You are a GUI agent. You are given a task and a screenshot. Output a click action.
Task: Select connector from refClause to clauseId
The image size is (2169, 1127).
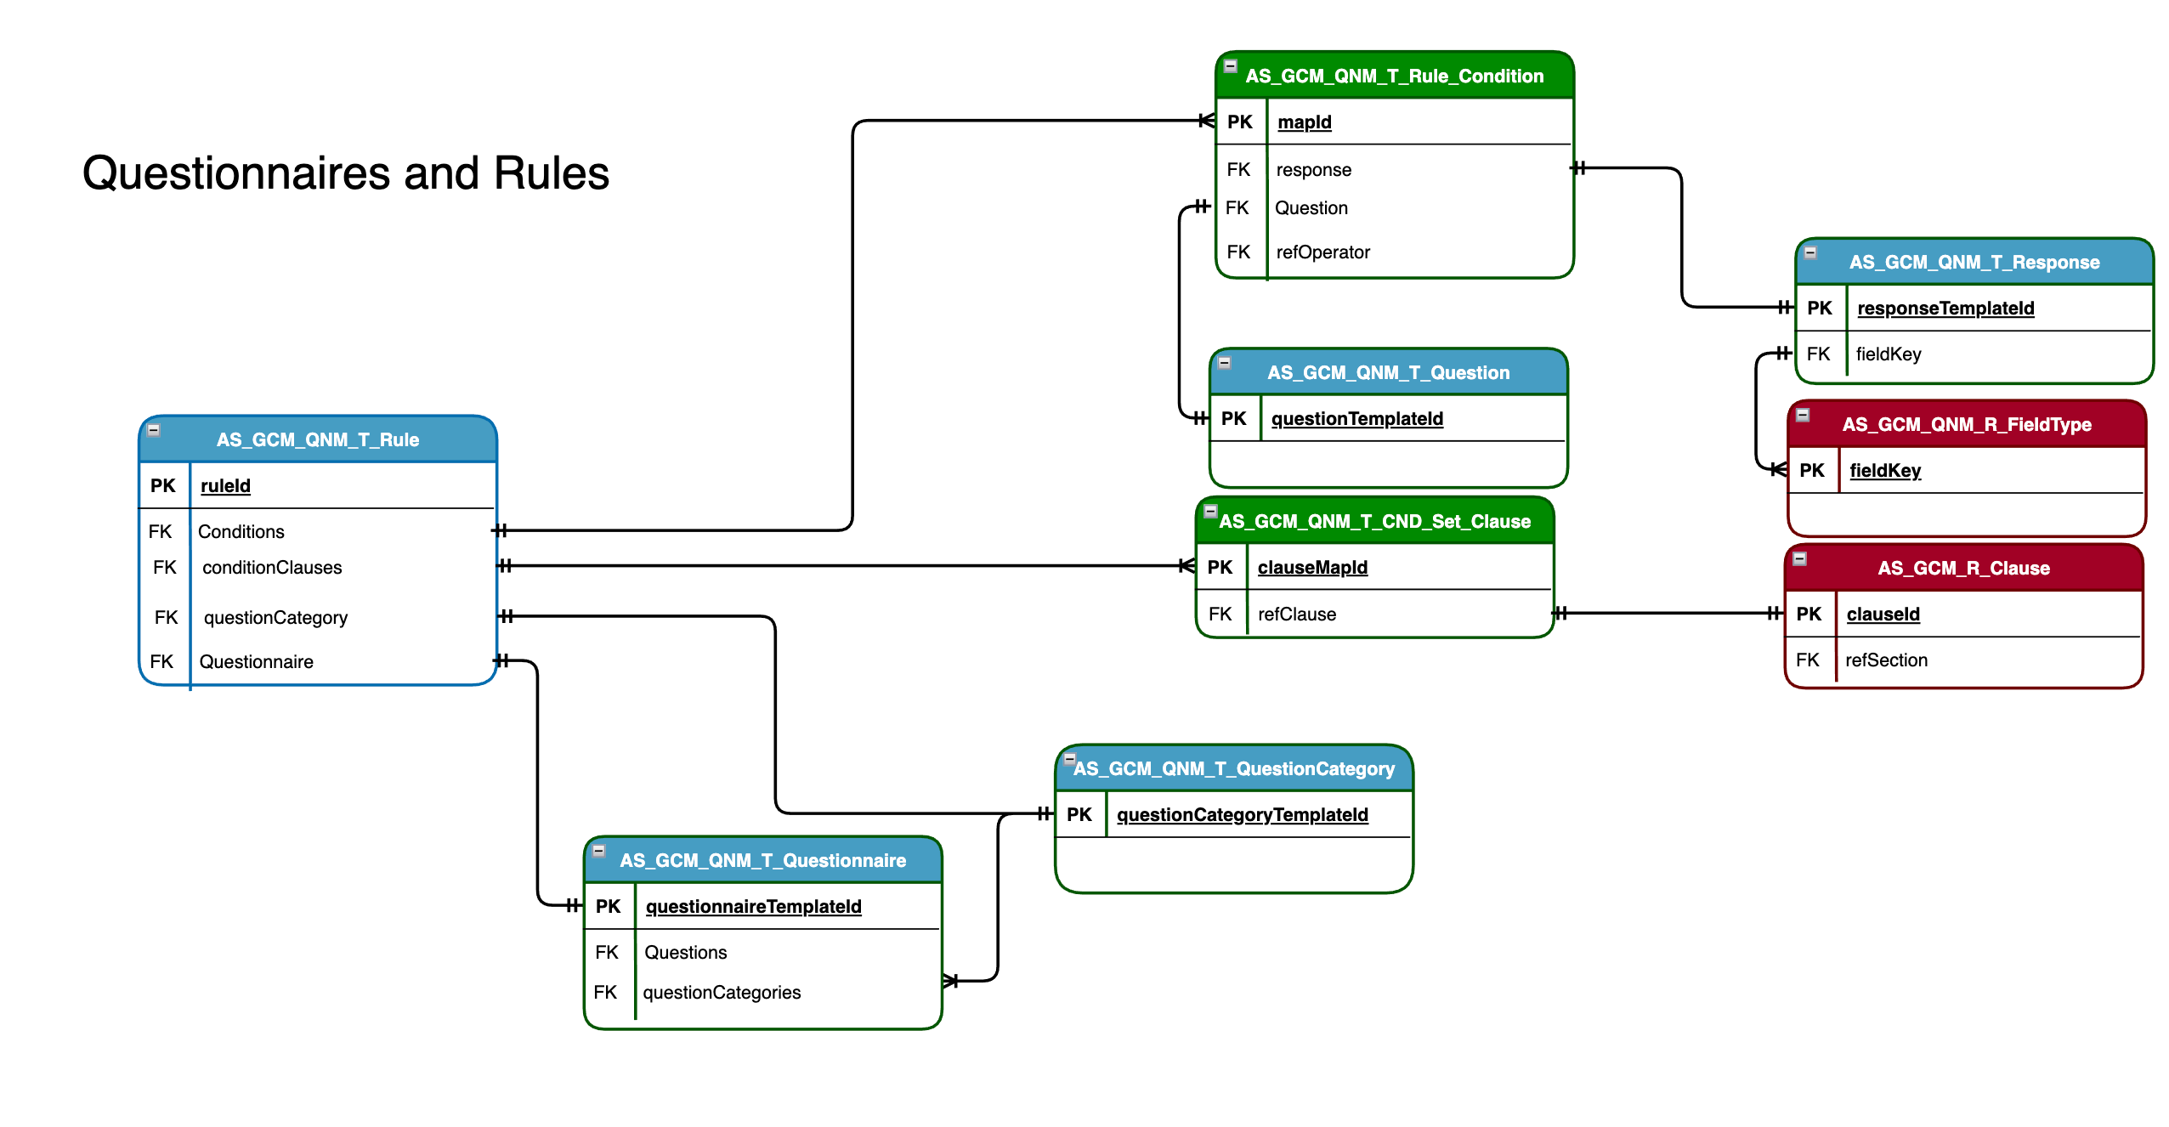click(1668, 613)
